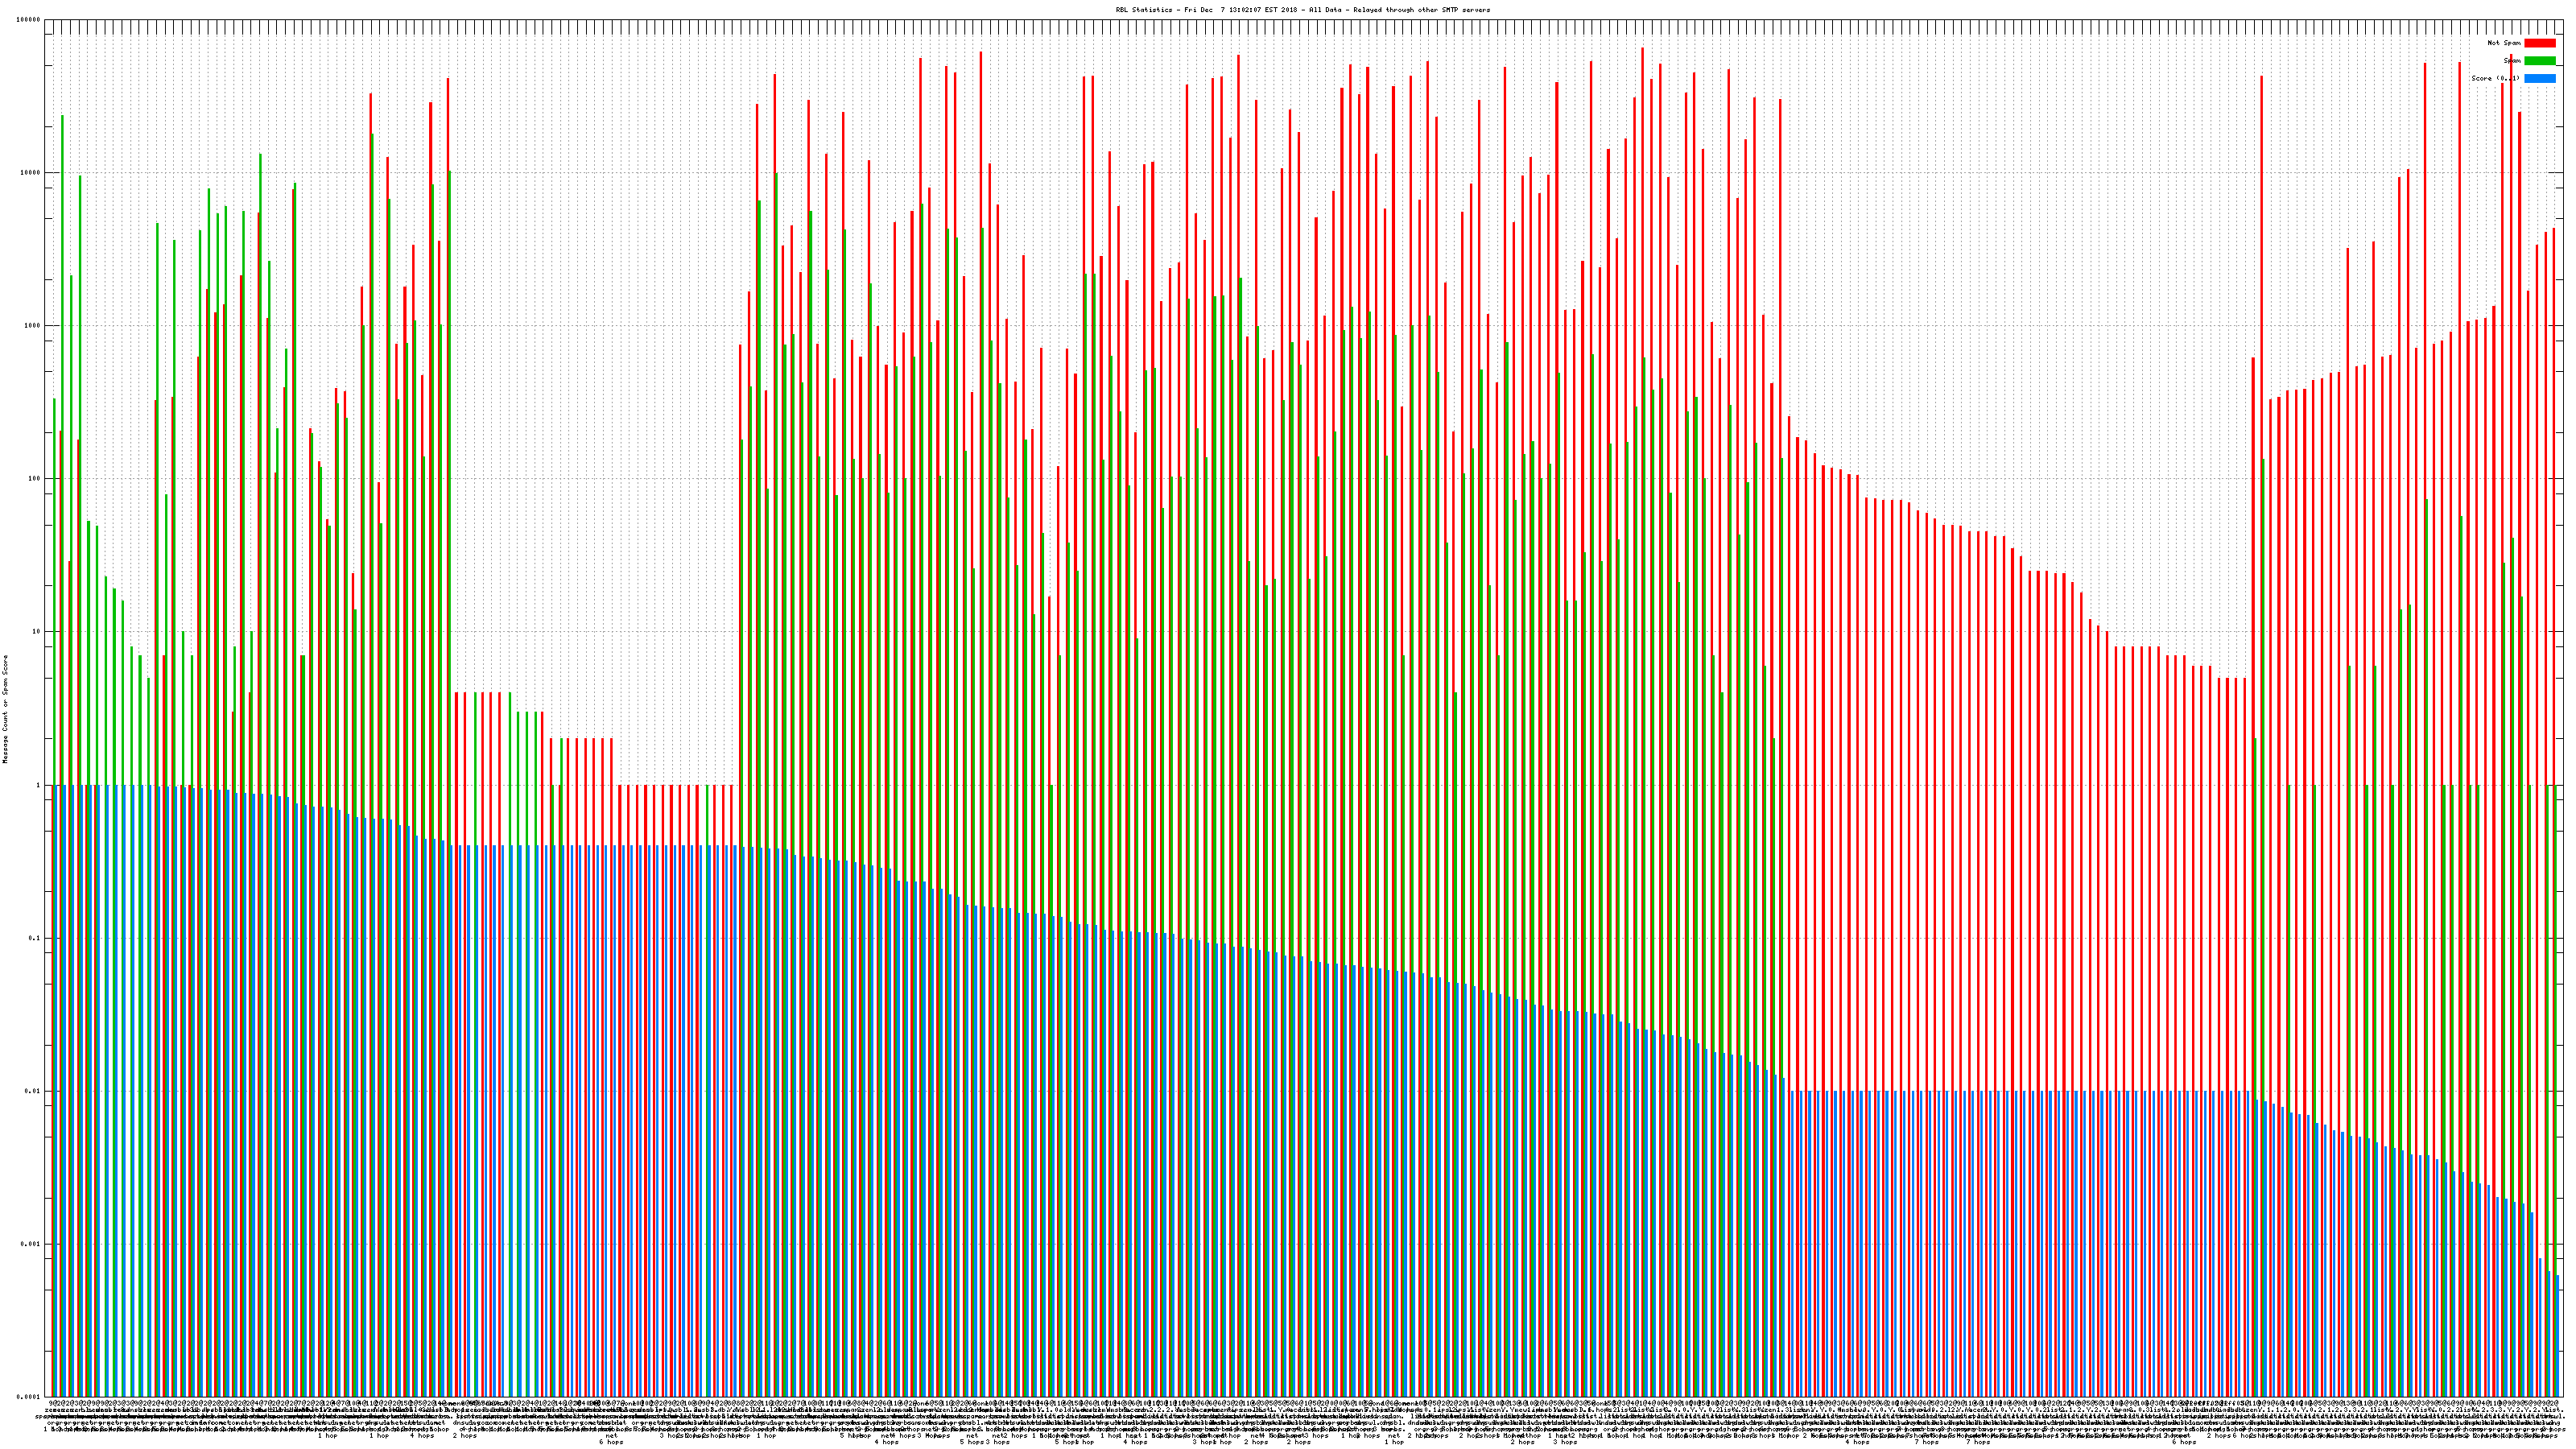Click the leftmost '4 hops' x-axis label
Viewport: 2576px width, 1449px height.
[422, 1436]
